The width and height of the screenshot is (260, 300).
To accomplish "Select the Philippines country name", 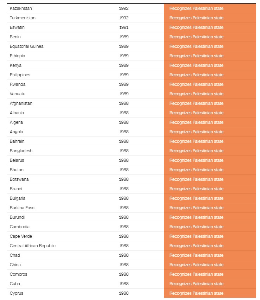I will 20,75.
